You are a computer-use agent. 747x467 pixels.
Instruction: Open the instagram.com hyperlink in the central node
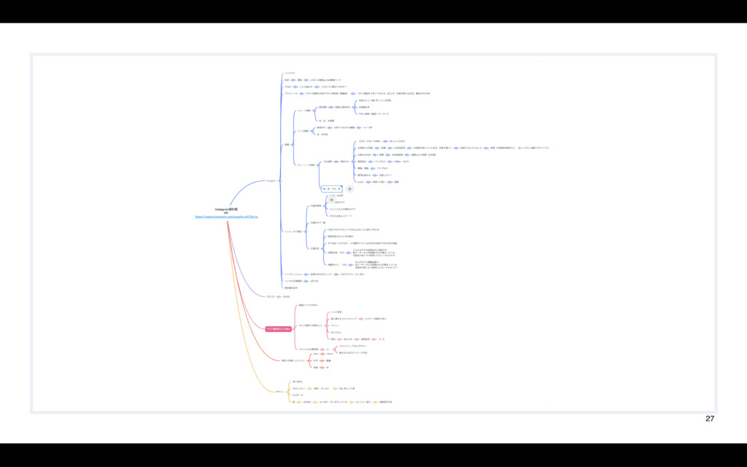(x=226, y=217)
